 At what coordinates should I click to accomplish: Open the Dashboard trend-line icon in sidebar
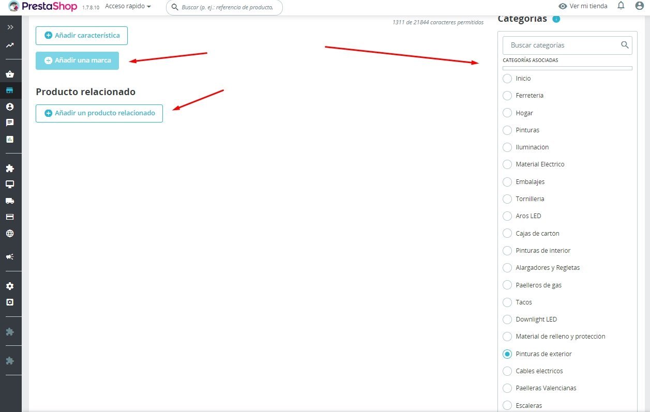[x=10, y=45]
